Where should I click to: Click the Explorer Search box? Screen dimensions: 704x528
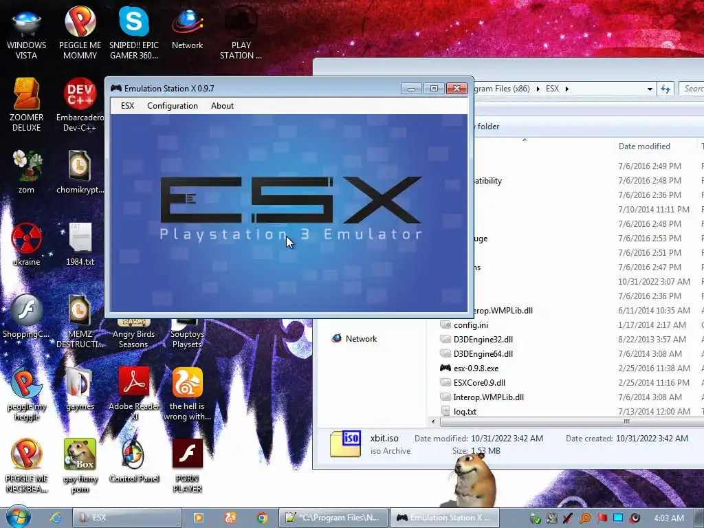[x=692, y=89]
